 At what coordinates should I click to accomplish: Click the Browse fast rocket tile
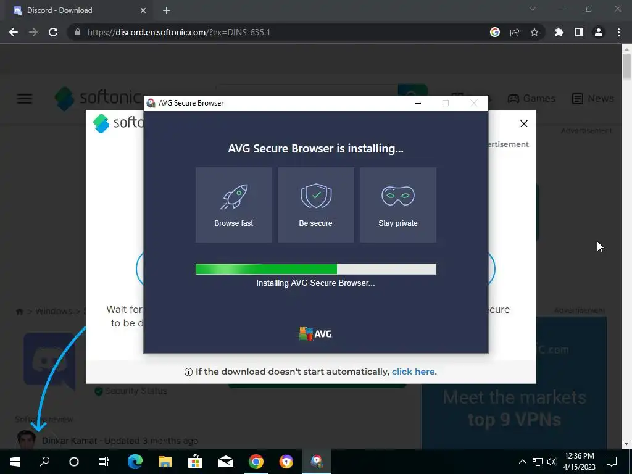click(x=234, y=205)
